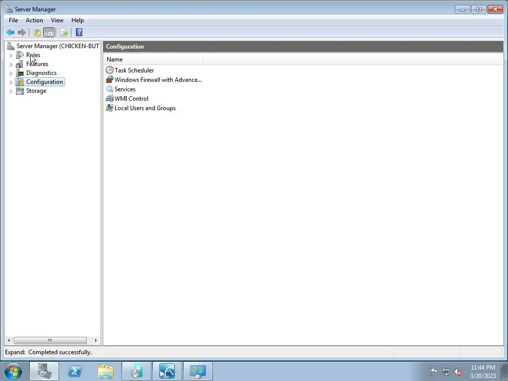Click the Action Center flag tray icon

point(434,371)
